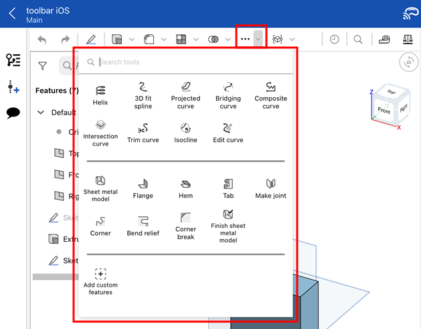Click Add custom features
This screenshot has height=329, width=421.
[x=100, y=281]
